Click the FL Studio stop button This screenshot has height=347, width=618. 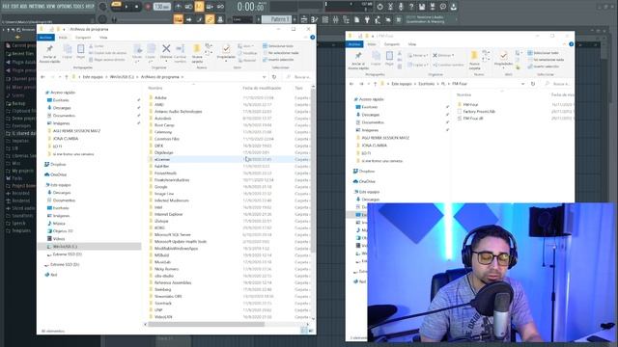[x=137, y=7]
